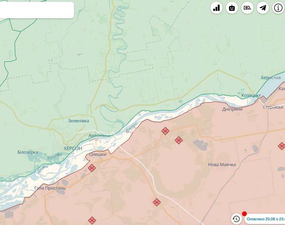This screenshot has height=225, width=285.
Task: Click the red unit marker at right map edge
Action: [282, 146]
